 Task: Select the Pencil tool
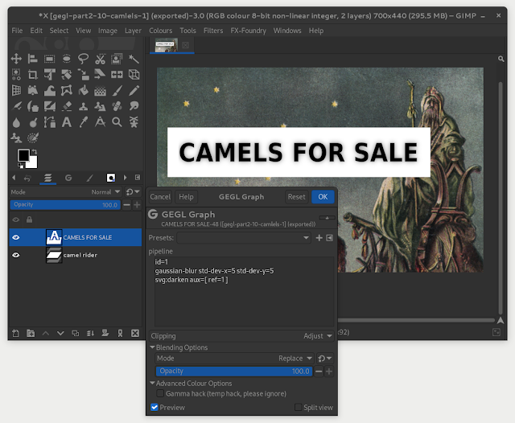pyautogui.click(x=134, y=90)
